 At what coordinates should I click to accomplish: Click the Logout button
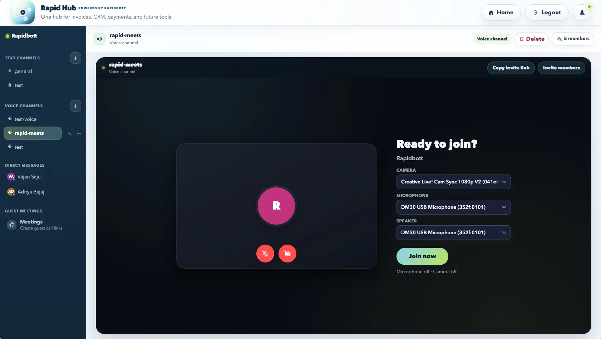coord(547,13)
